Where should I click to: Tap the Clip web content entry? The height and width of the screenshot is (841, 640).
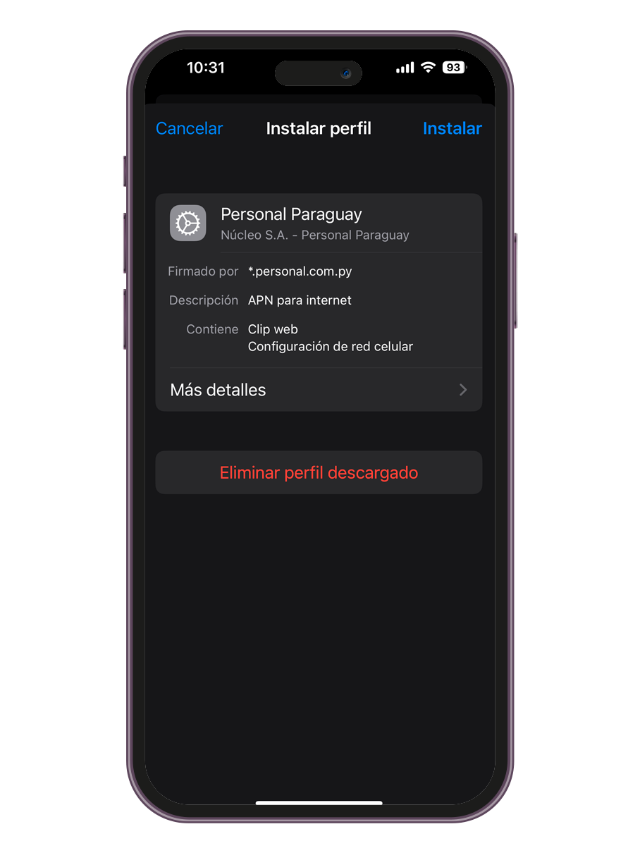pos(273,329)
